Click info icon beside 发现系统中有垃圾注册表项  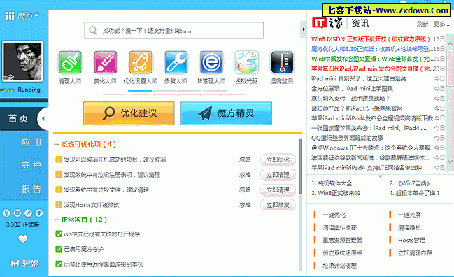59,175
